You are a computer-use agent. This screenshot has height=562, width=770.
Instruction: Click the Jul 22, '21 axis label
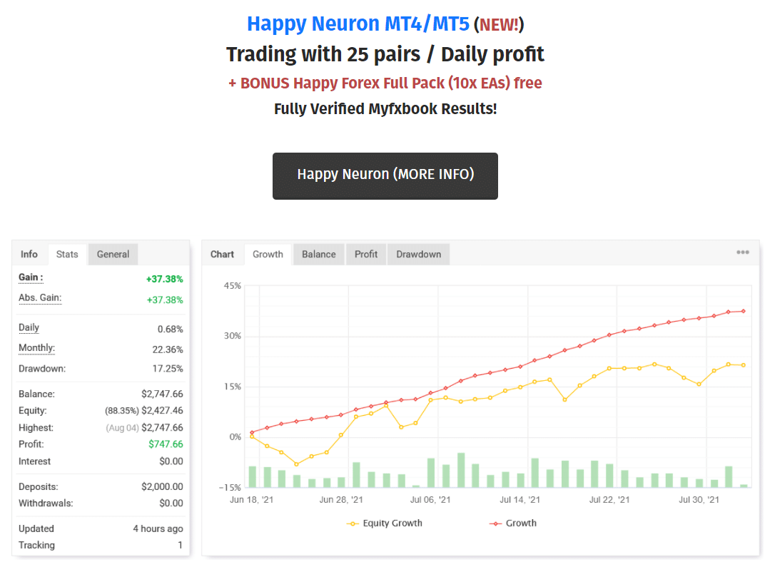click(609, 500)
